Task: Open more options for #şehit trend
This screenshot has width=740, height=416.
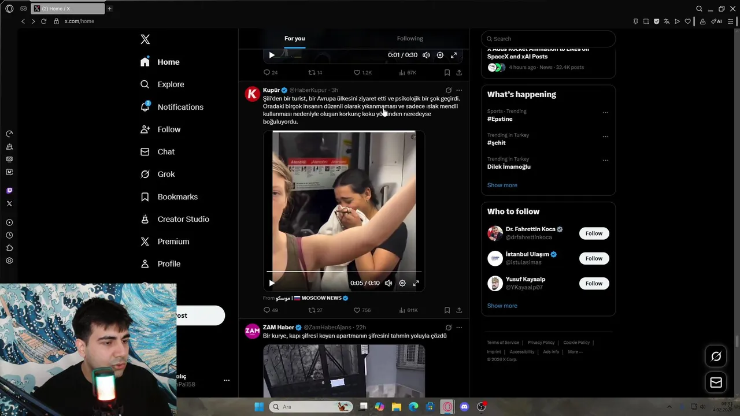Action: tap(605, 137)
